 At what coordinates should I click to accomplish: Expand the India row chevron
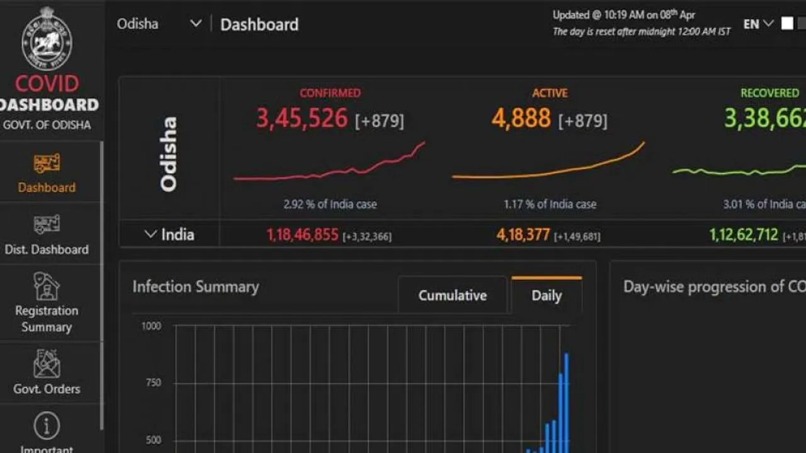click(x=150, y=234)
